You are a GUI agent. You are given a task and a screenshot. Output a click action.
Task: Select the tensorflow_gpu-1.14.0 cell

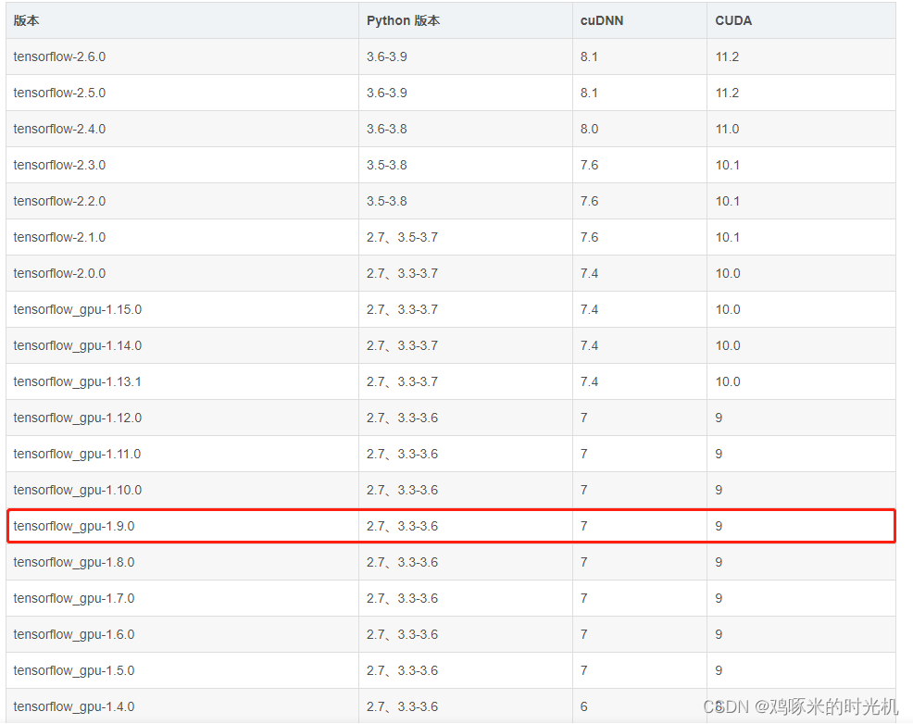point(182,345)
